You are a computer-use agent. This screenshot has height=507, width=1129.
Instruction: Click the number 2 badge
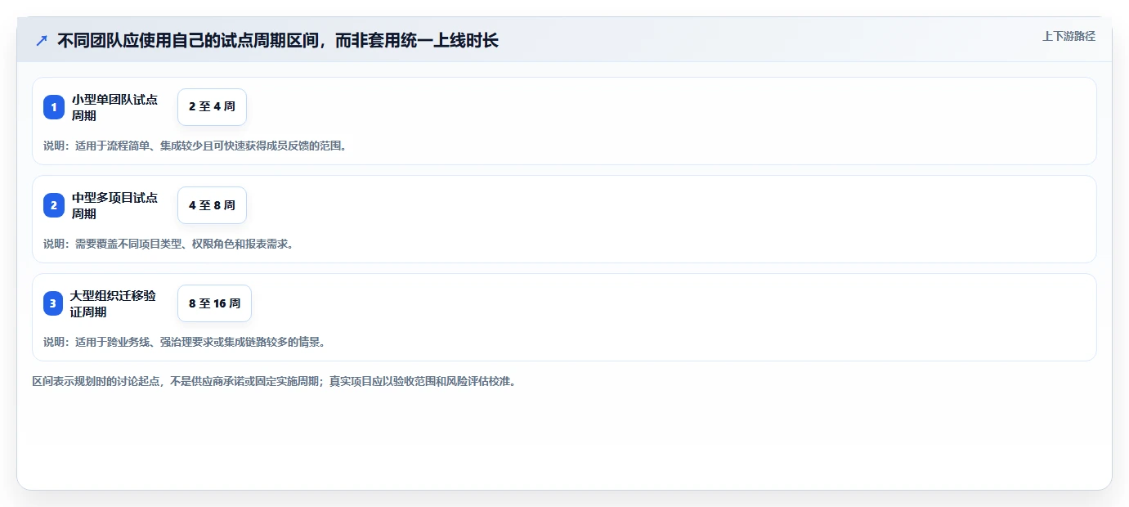[54, 205]
